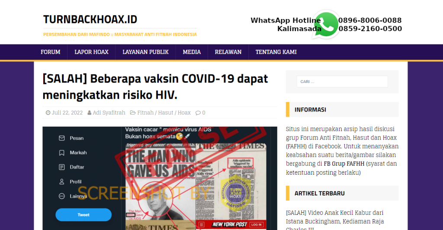The image size is (443, 230).
Task: Open the author link Adi Syafitrah
Action: click(109, 112)
